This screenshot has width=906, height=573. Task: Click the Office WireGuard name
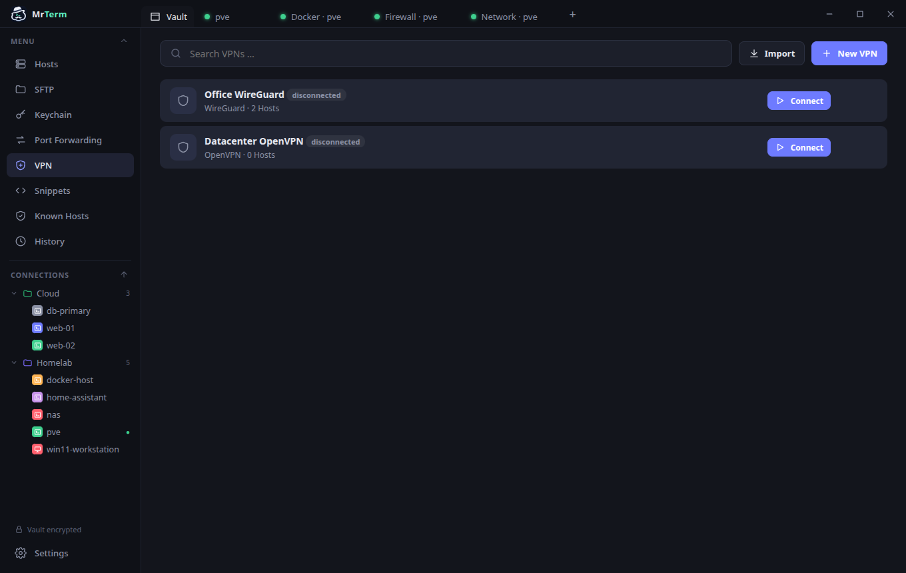(x=244, y=95)
